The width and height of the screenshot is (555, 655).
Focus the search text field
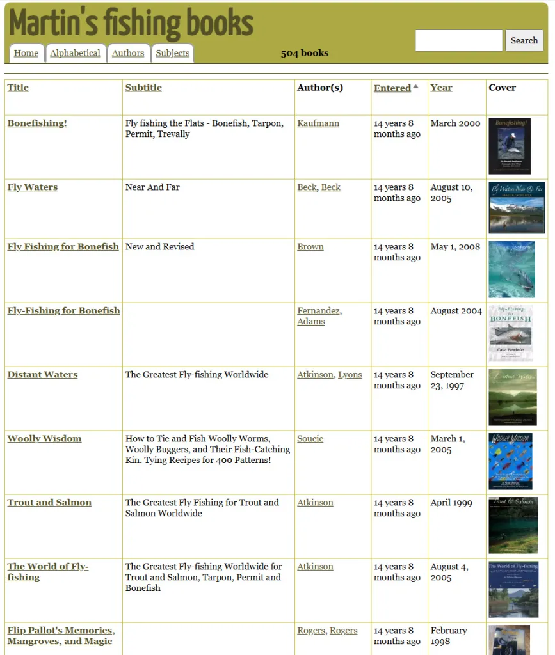pyautogui.click(x=458, y=40)
